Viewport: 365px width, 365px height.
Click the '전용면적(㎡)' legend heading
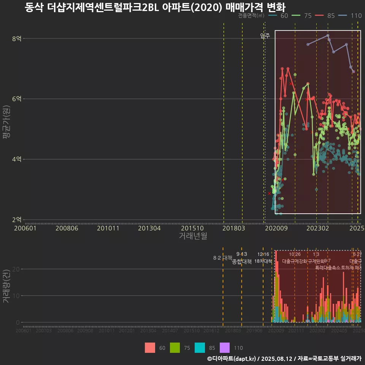[251, 16]
